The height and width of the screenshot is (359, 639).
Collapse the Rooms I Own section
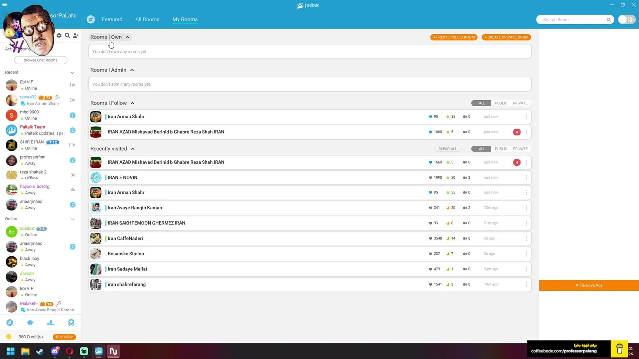click(127, 37)
